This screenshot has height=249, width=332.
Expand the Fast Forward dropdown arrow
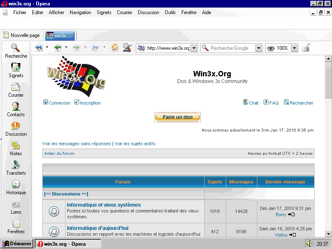click(x=104, y=47)
